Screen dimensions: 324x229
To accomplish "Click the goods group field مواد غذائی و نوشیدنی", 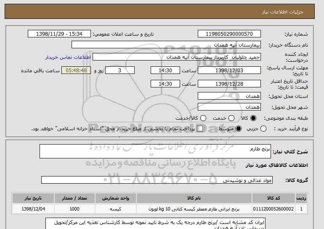I will 157,180.
